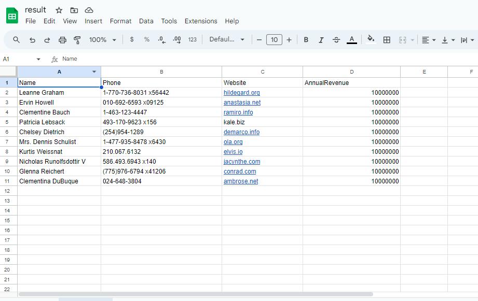Open the borders tool
This screenshot has height=301, width=478.
pyautogui.click(x=387, y=40)
